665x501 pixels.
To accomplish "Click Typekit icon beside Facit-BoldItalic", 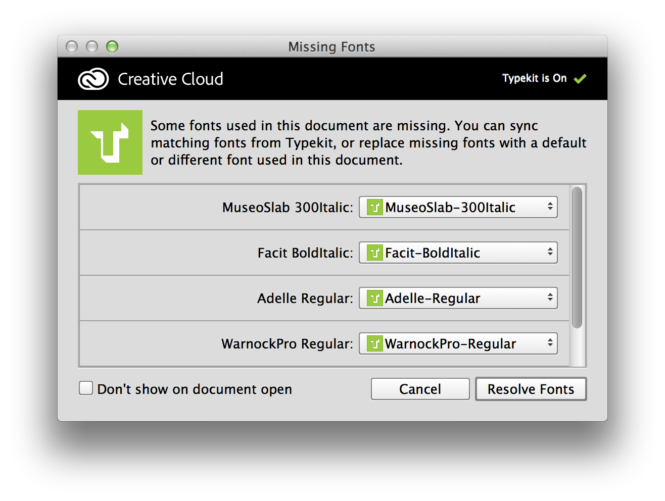I will [x=375, y=253].
